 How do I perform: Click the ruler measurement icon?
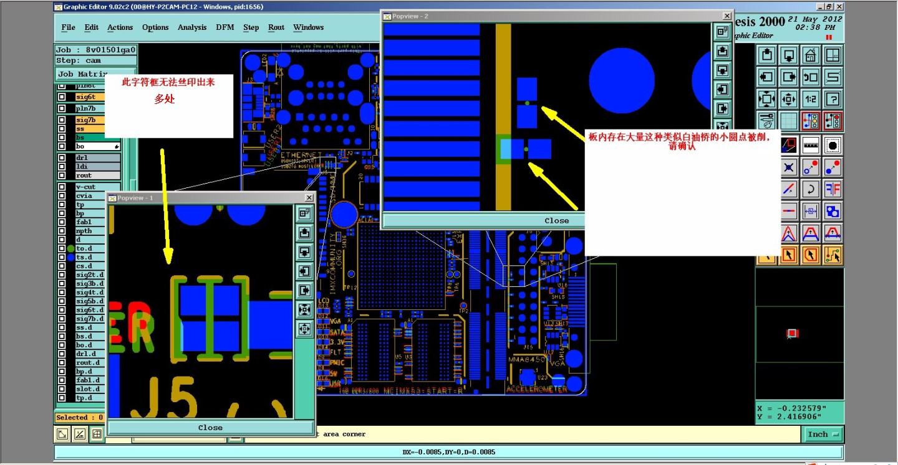pos(810,146)
